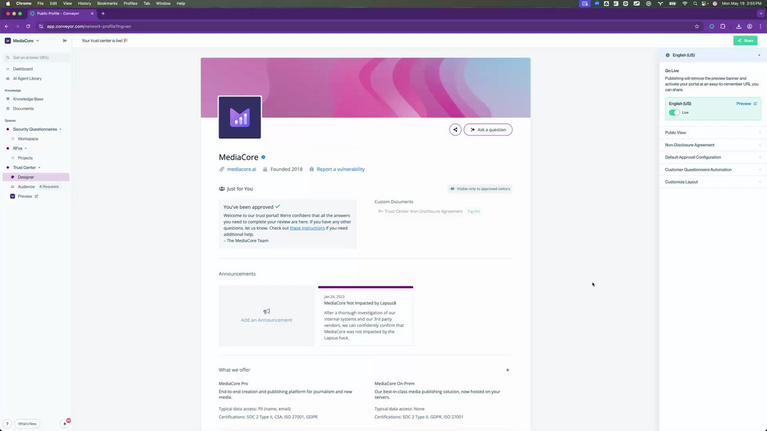Toggle the Live switch for English (US)
The width and height of the screenshot is (767, 431).
click(674, 113)
